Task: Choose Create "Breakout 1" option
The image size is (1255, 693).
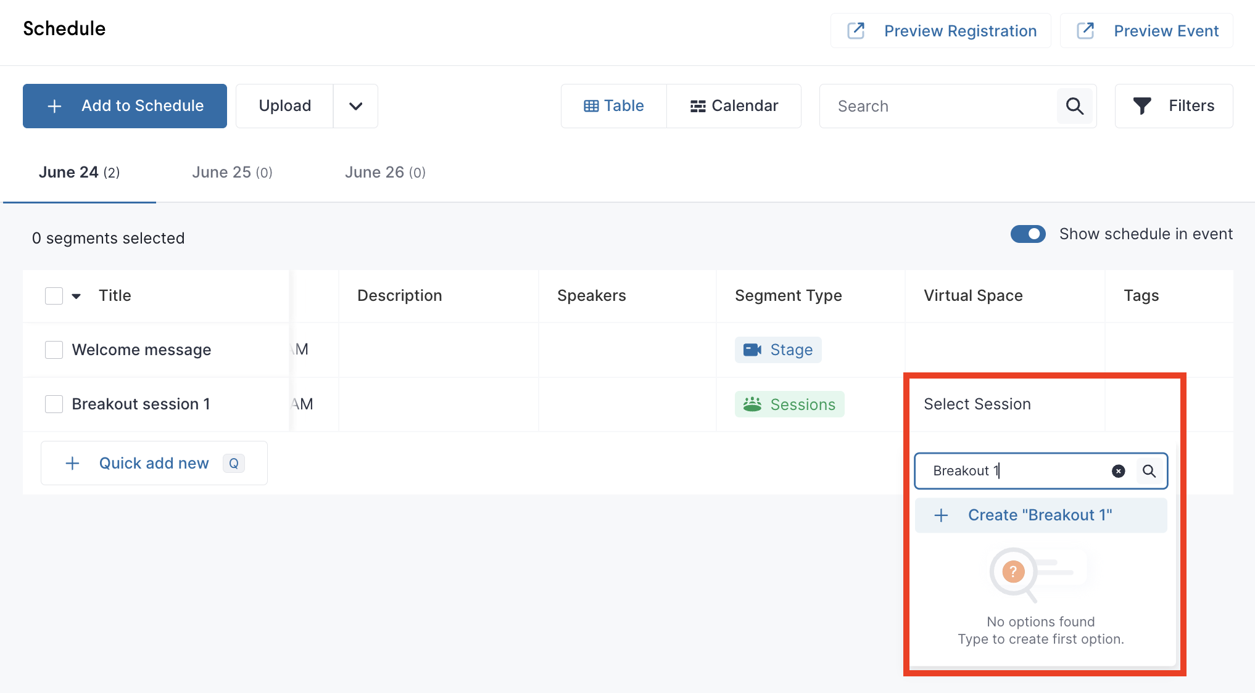Action: pyautogui.click(x=1041, y=515)
